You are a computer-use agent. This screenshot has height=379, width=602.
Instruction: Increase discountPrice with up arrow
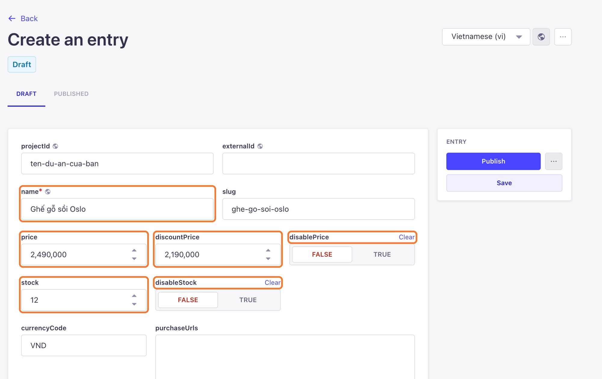pyautogui.click(x=268, y=250)
